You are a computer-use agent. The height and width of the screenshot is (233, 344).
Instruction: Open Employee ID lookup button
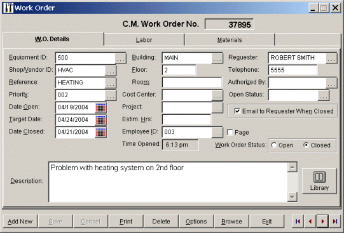217,132
